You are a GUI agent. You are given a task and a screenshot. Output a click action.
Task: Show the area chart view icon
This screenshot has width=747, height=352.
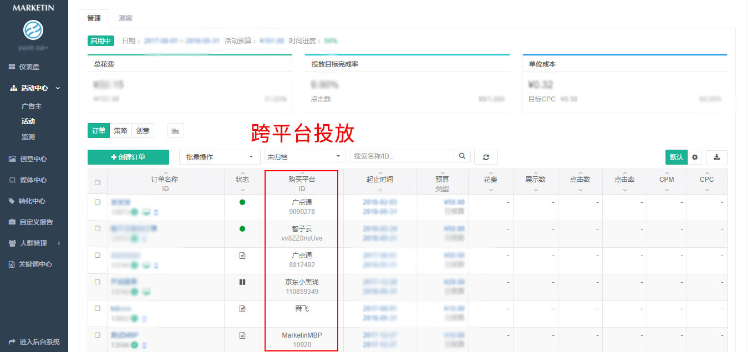[176, 131]
